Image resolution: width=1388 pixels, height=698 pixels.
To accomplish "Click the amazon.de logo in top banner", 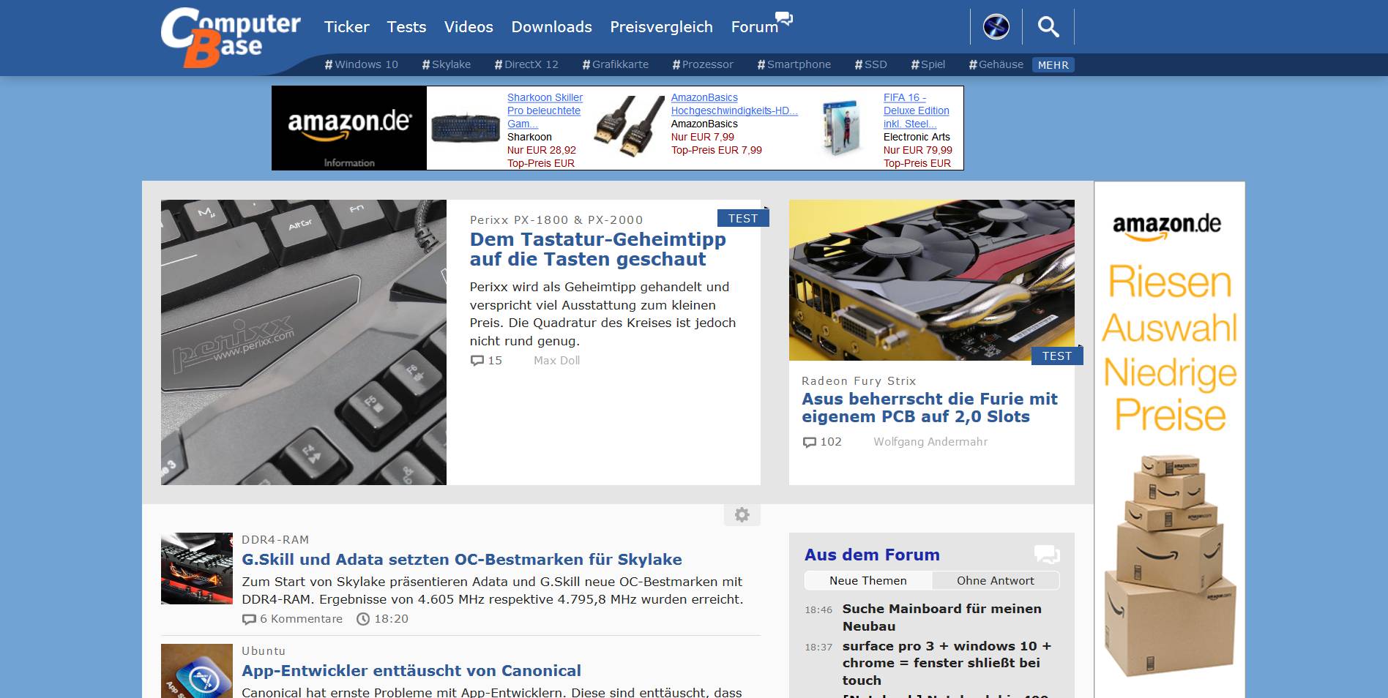I will click(x=349, y=124).
